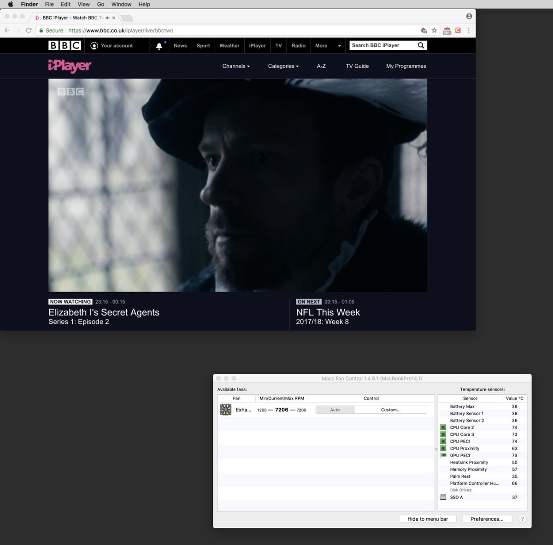Open Elizabeth I's Secret Agents title
The height and width of the screenshot is (545, 553).
[104, 312]
